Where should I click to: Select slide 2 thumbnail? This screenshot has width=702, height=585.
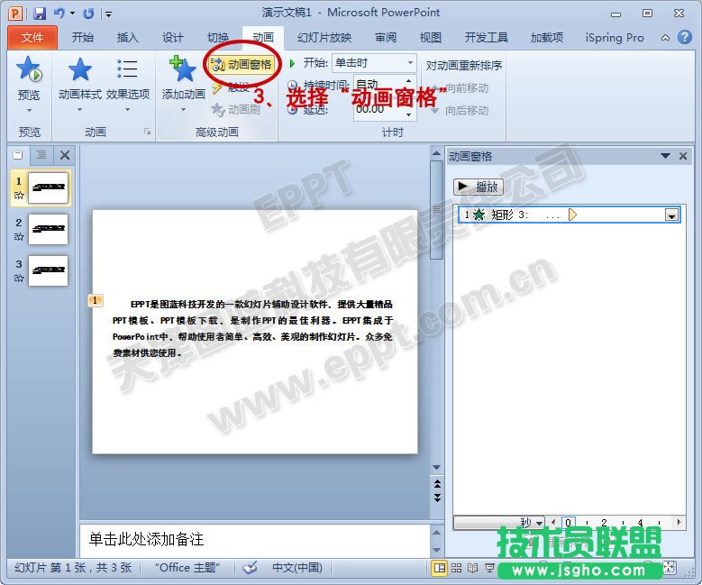[x=48, y=229]
